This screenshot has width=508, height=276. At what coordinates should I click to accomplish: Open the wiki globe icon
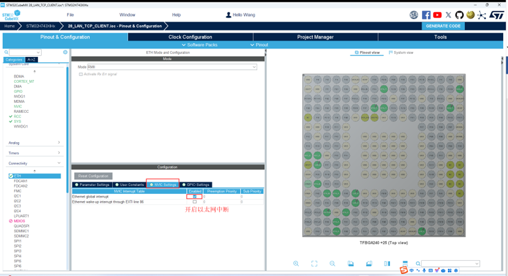[470, 15]
